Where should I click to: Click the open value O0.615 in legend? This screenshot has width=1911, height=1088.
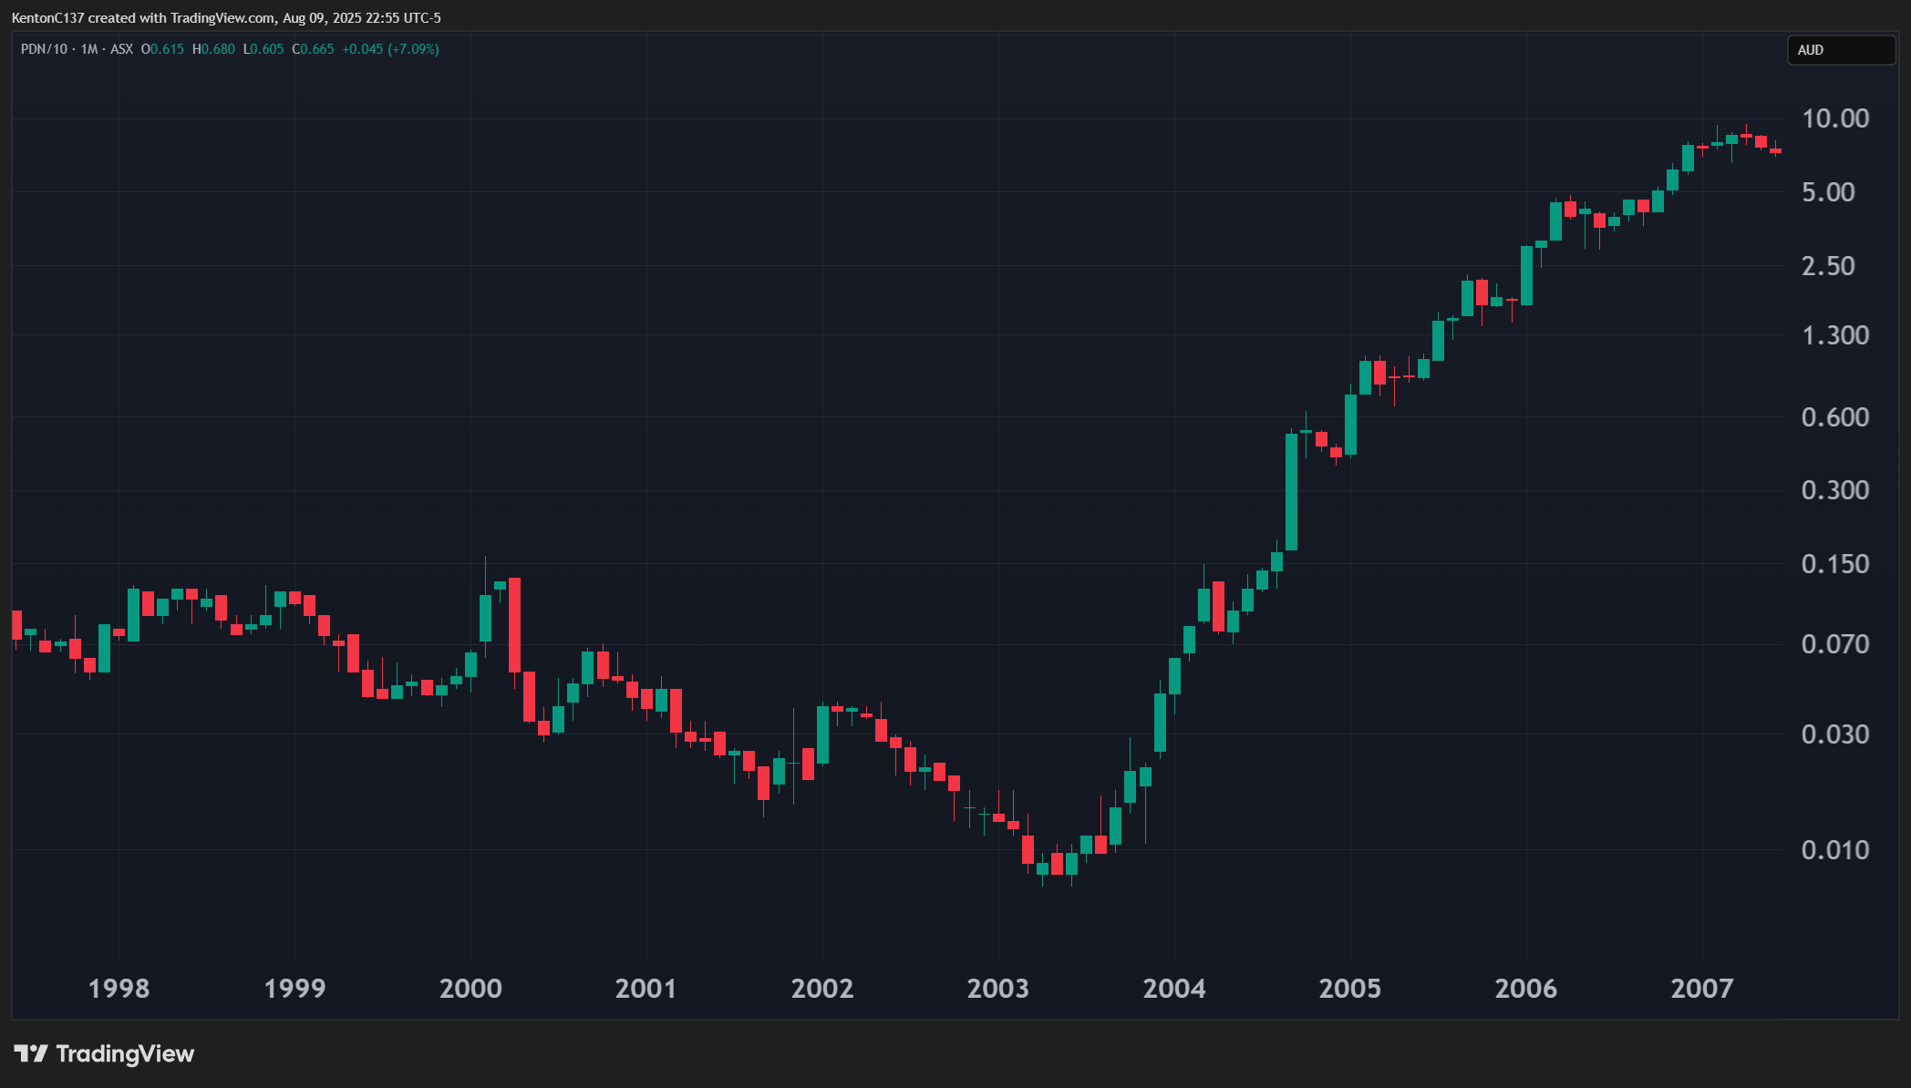tap(161, 50)
